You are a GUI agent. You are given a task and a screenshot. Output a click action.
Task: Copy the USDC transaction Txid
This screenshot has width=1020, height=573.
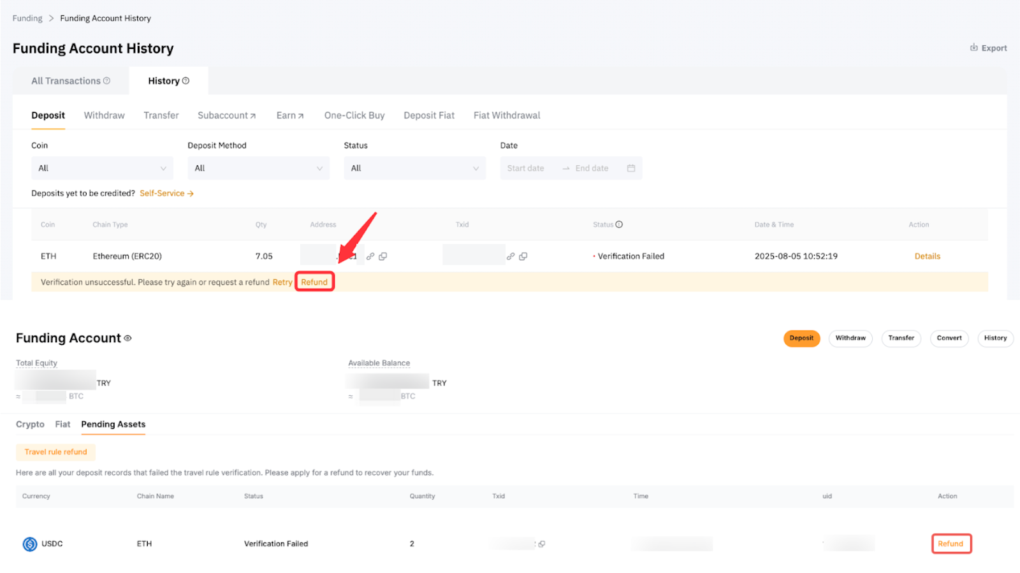[x=541, y=544]
